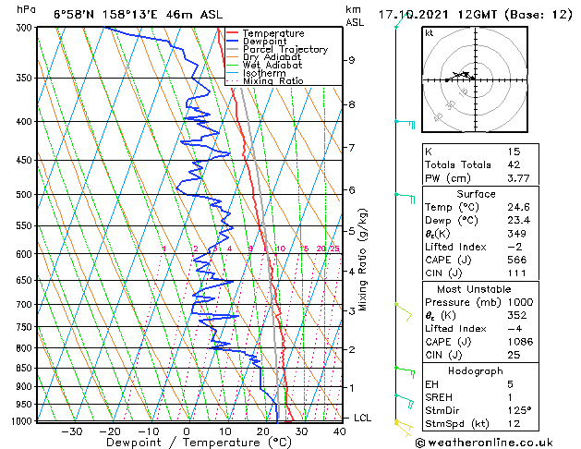581x449 pixels.
Task: Click the 500 hPa pressure label
Action: tap(26, 195)
